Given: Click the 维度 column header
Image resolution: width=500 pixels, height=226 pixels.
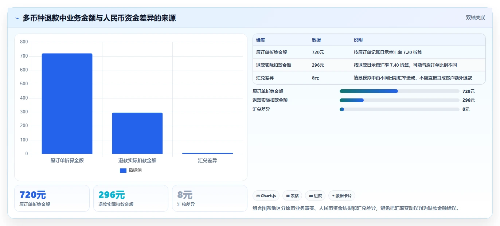Looking at the screenshot, I should [x=261, y=40].
